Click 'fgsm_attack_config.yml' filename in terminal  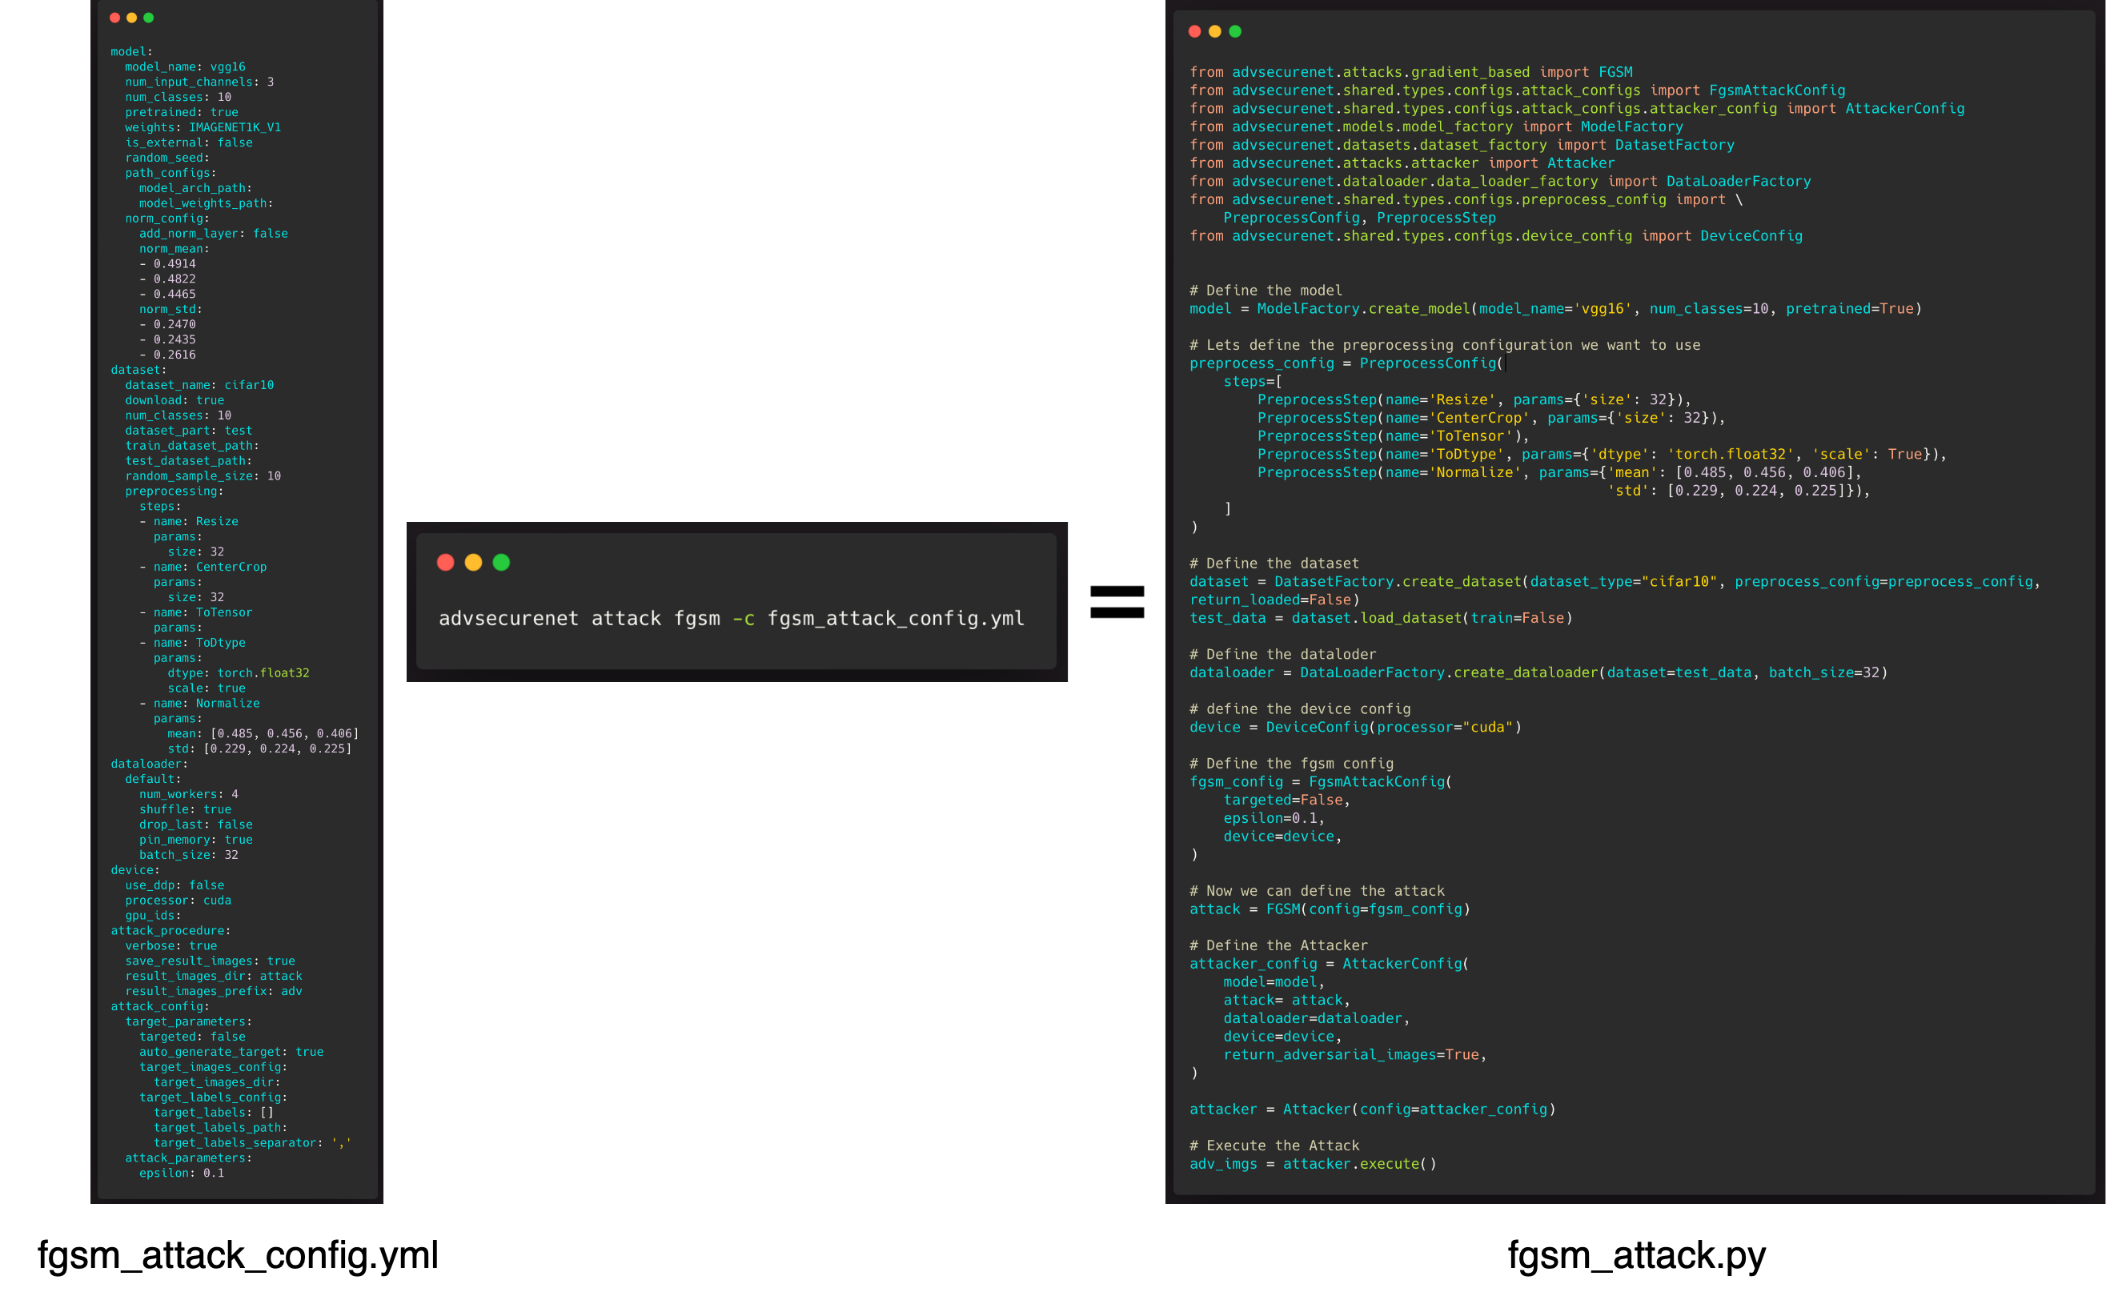(896, 619)
